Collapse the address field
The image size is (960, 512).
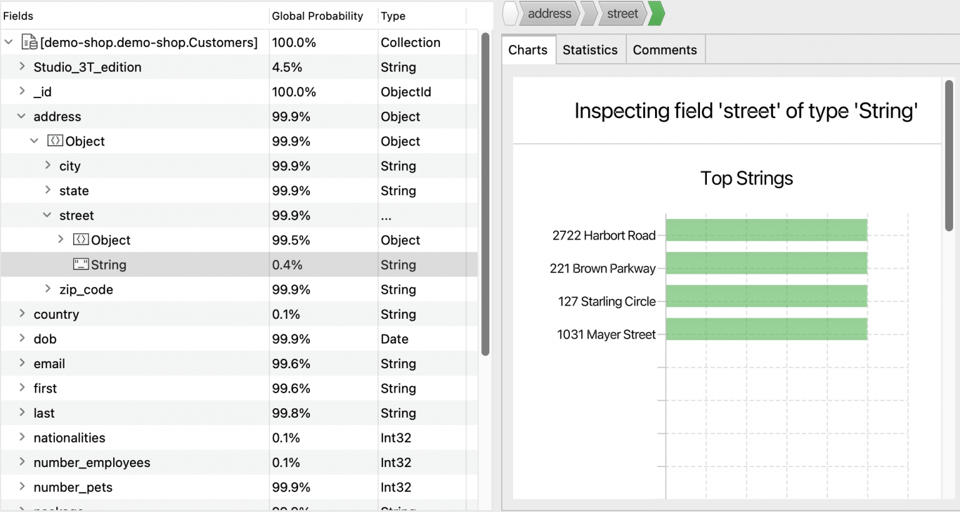pyautogui.click(x=22, y=116)
